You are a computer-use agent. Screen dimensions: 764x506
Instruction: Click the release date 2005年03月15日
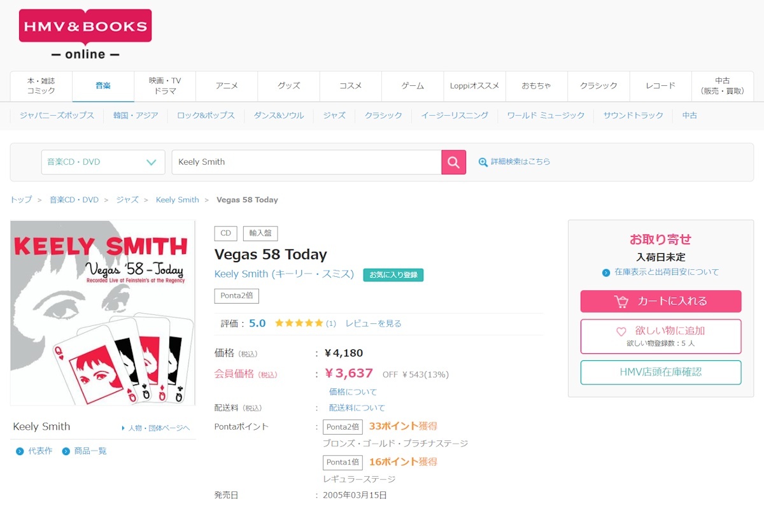[x=355, y=495]
